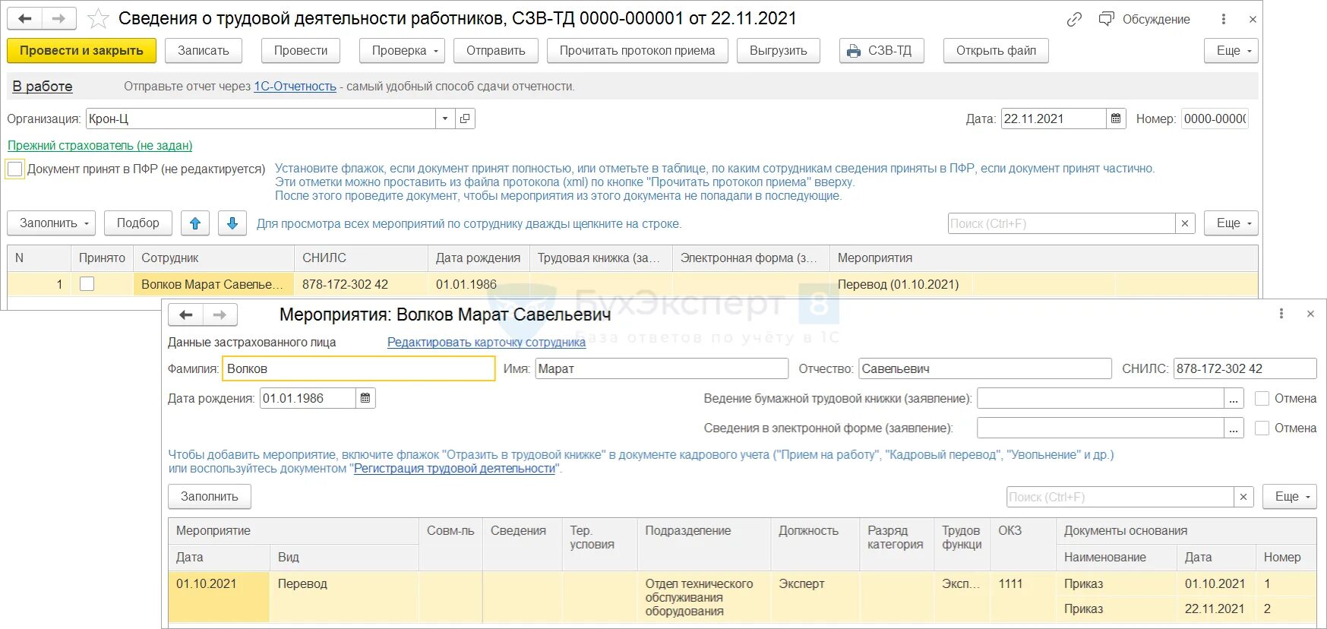Image resolution: width=1327 pixels, height=629 pixels.
Task: Select the Перевод (01.10.2021) cell
Action: (x=901, y=284)
